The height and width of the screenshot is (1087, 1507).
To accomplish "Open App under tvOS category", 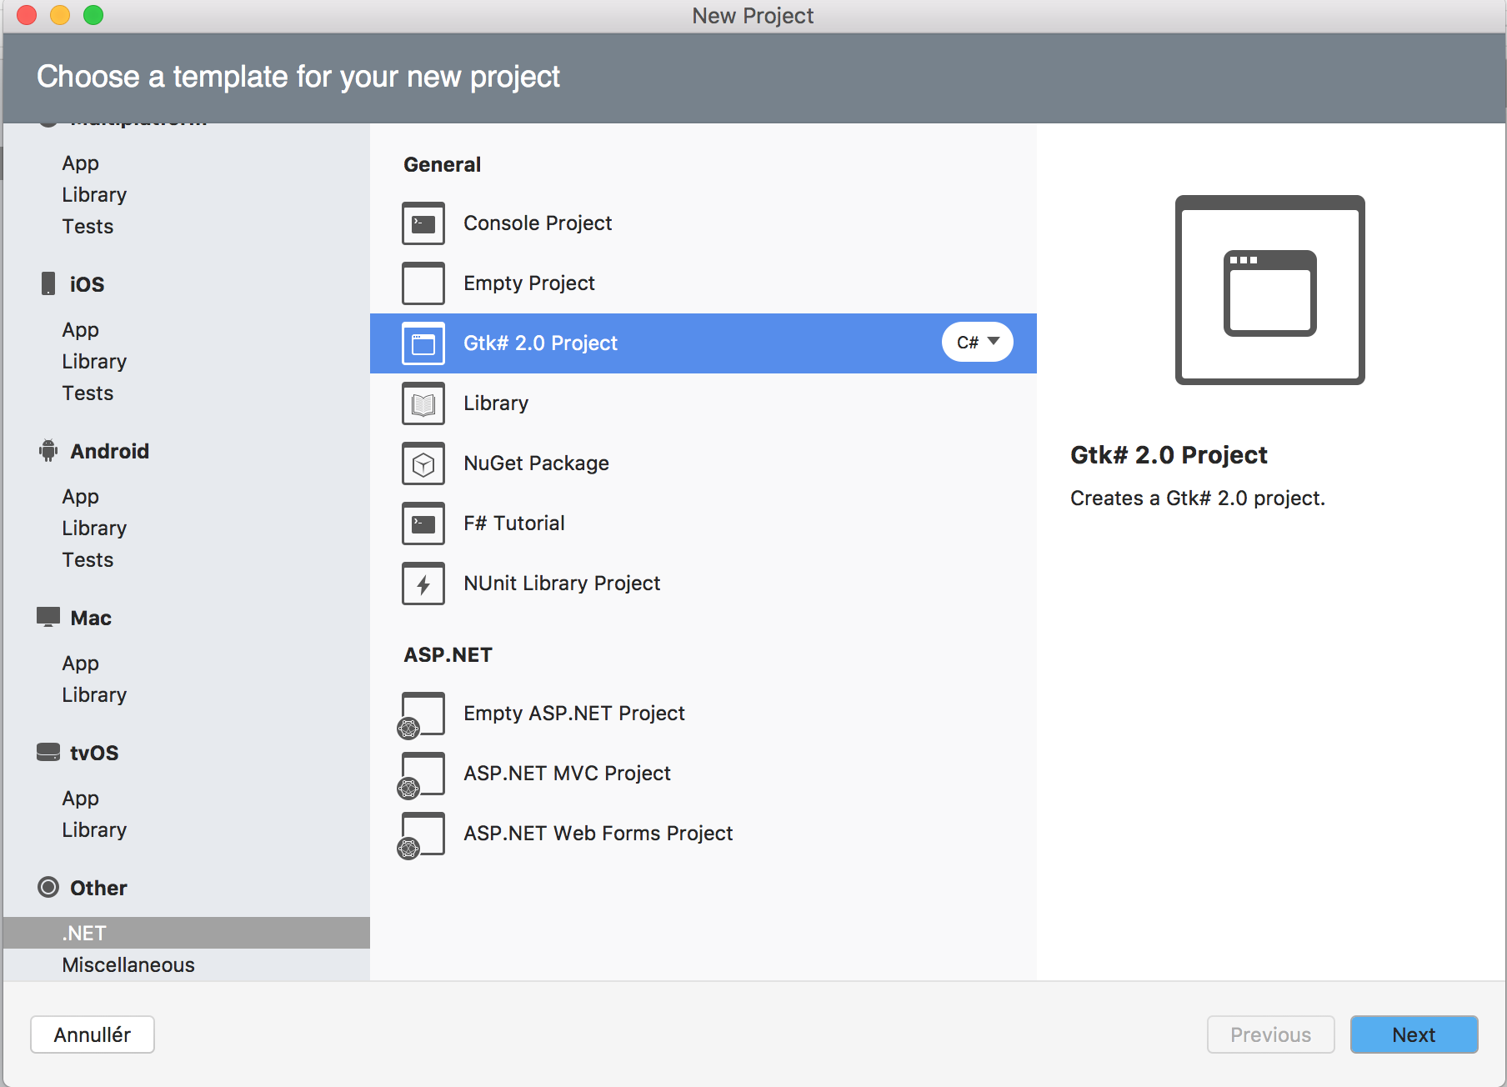I will [81, 799].
